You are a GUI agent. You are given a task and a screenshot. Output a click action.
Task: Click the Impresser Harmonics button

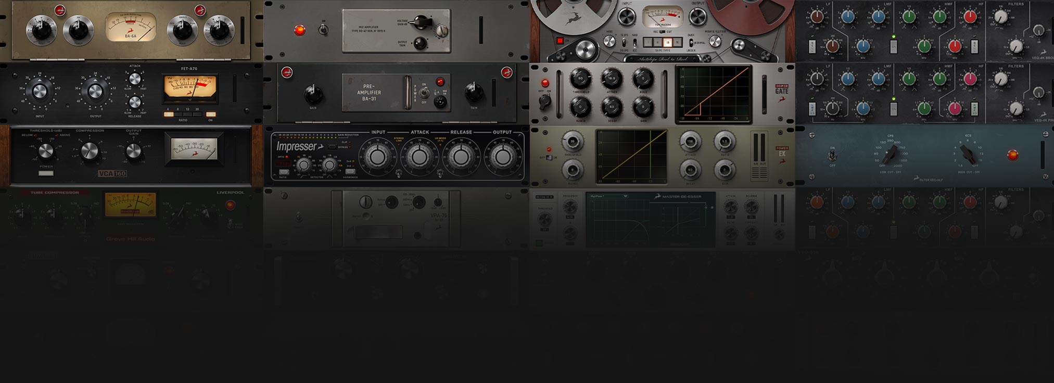(350, 171)
